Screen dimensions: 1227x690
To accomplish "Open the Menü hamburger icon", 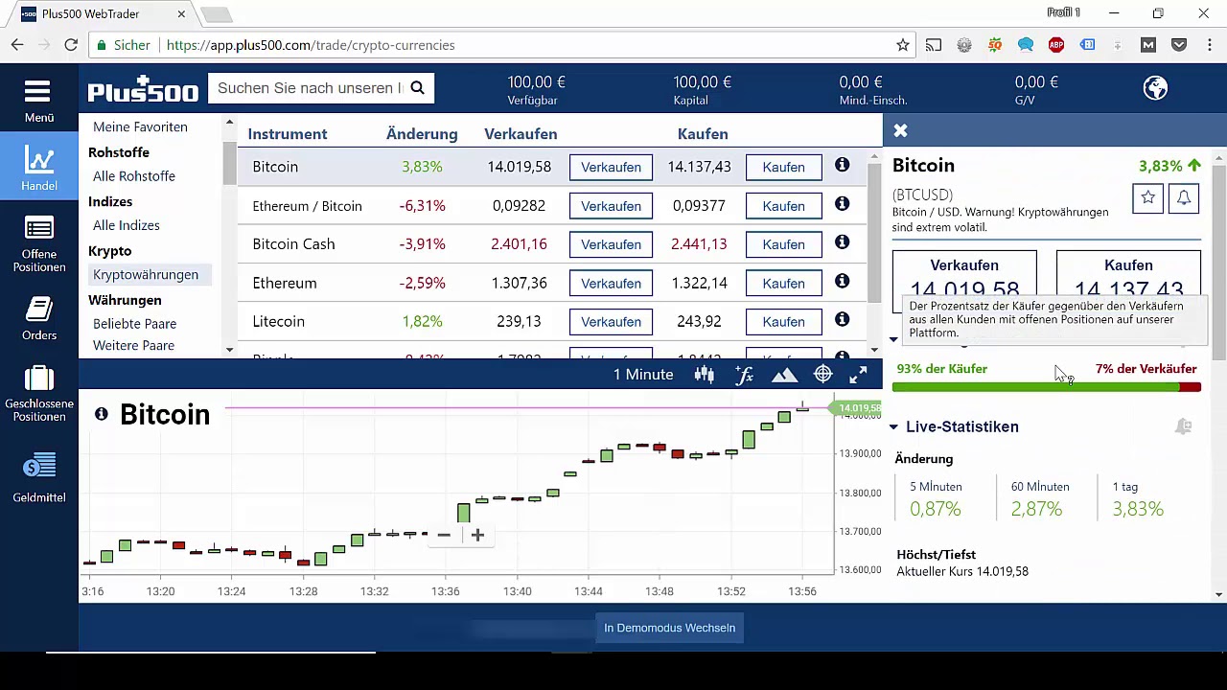I will [37, 92].
